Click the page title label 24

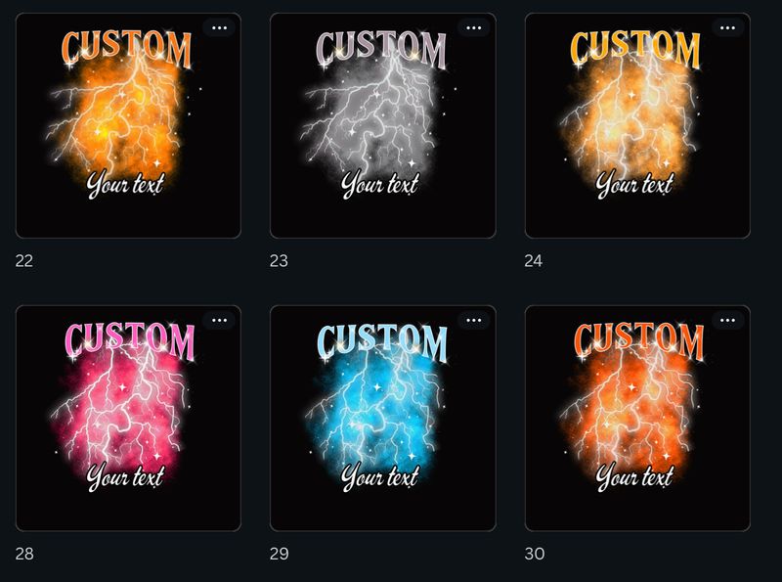[x=533, y=260]
